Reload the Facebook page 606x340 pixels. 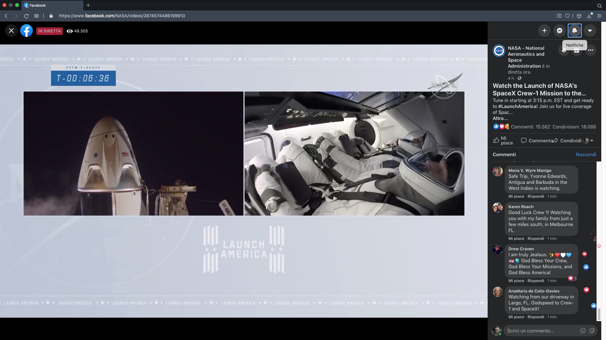[27, 16]
